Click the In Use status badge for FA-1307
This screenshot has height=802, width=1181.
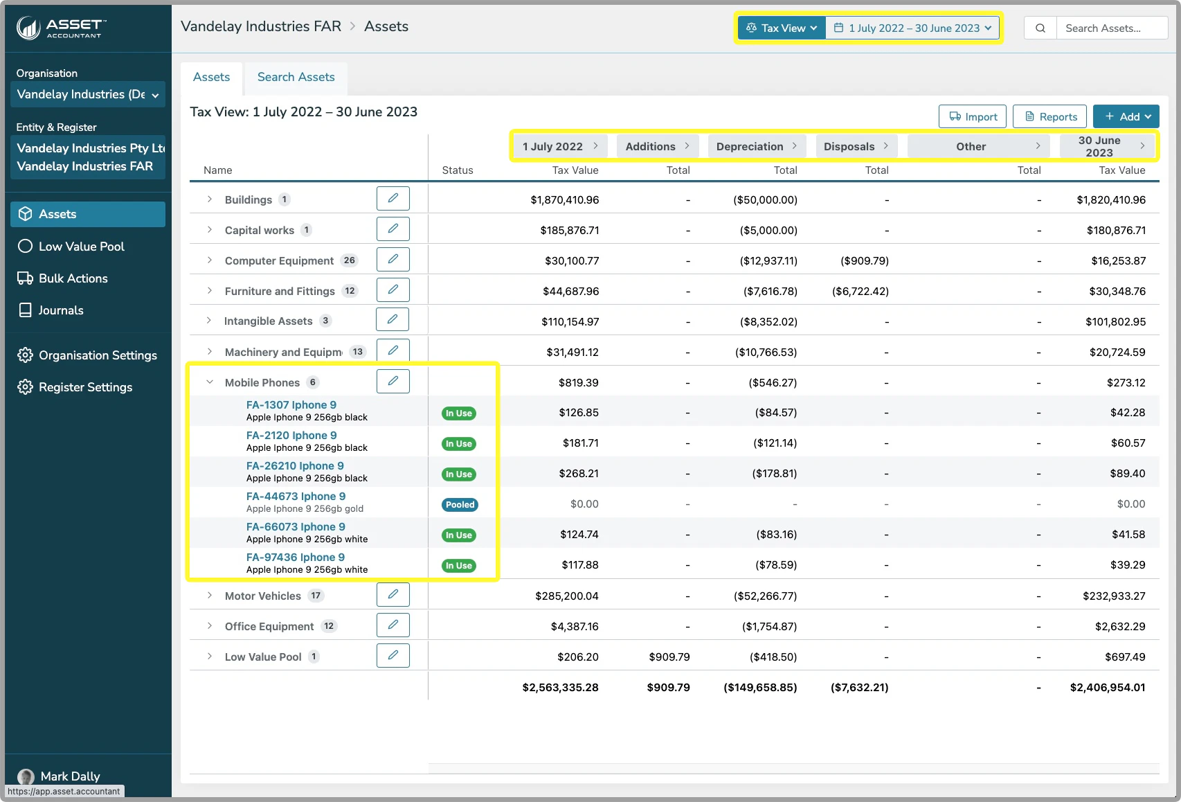click(458, 413)
